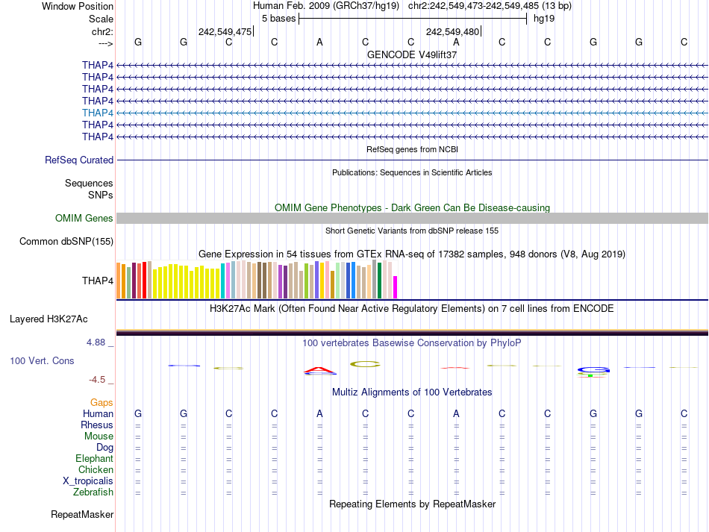This screenshot has height=532, width=709.
Task: Click the orange Gaps label
Action: (x=101, y=403)
